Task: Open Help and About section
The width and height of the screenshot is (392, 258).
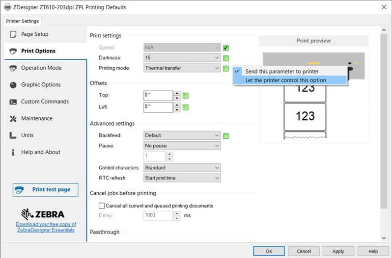Action: click(46, 152)
